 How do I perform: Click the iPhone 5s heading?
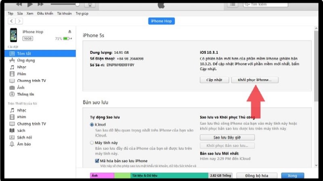(94, 35)
